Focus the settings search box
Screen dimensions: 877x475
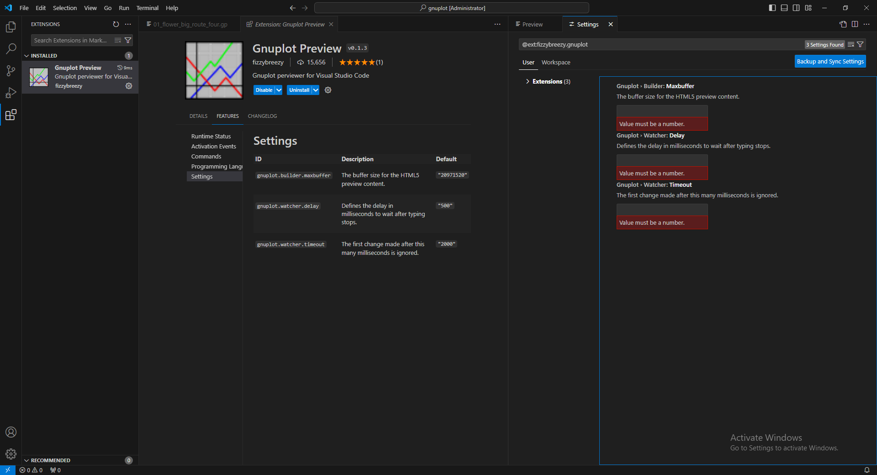661,44
